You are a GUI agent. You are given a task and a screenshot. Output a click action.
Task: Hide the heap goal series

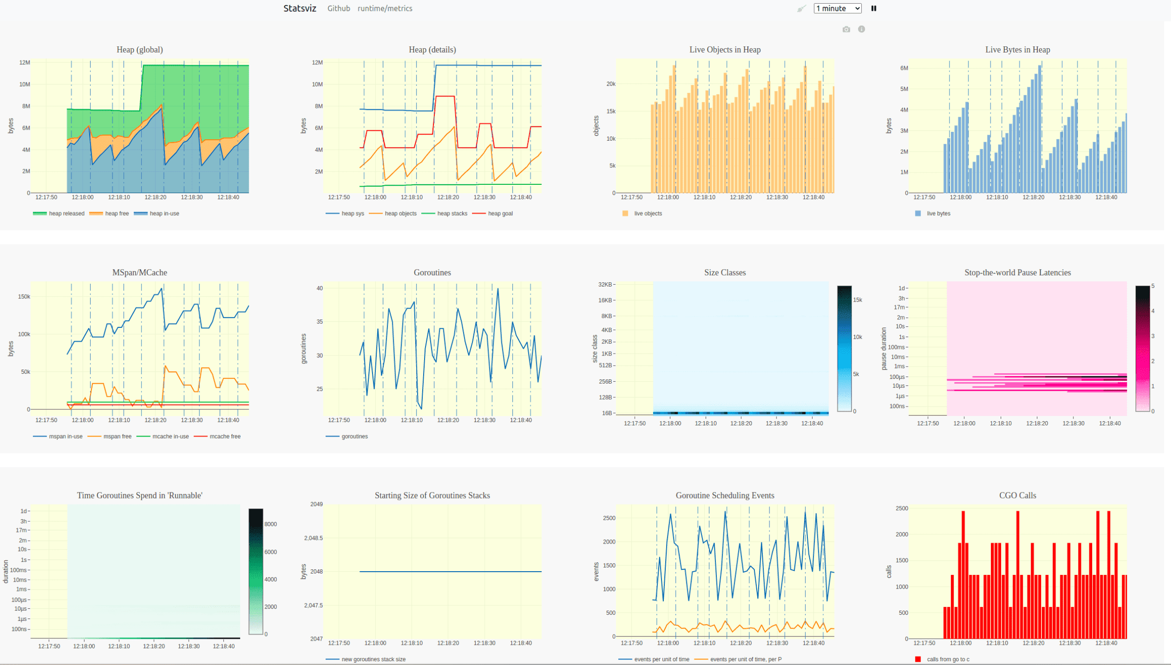[500, 213]
